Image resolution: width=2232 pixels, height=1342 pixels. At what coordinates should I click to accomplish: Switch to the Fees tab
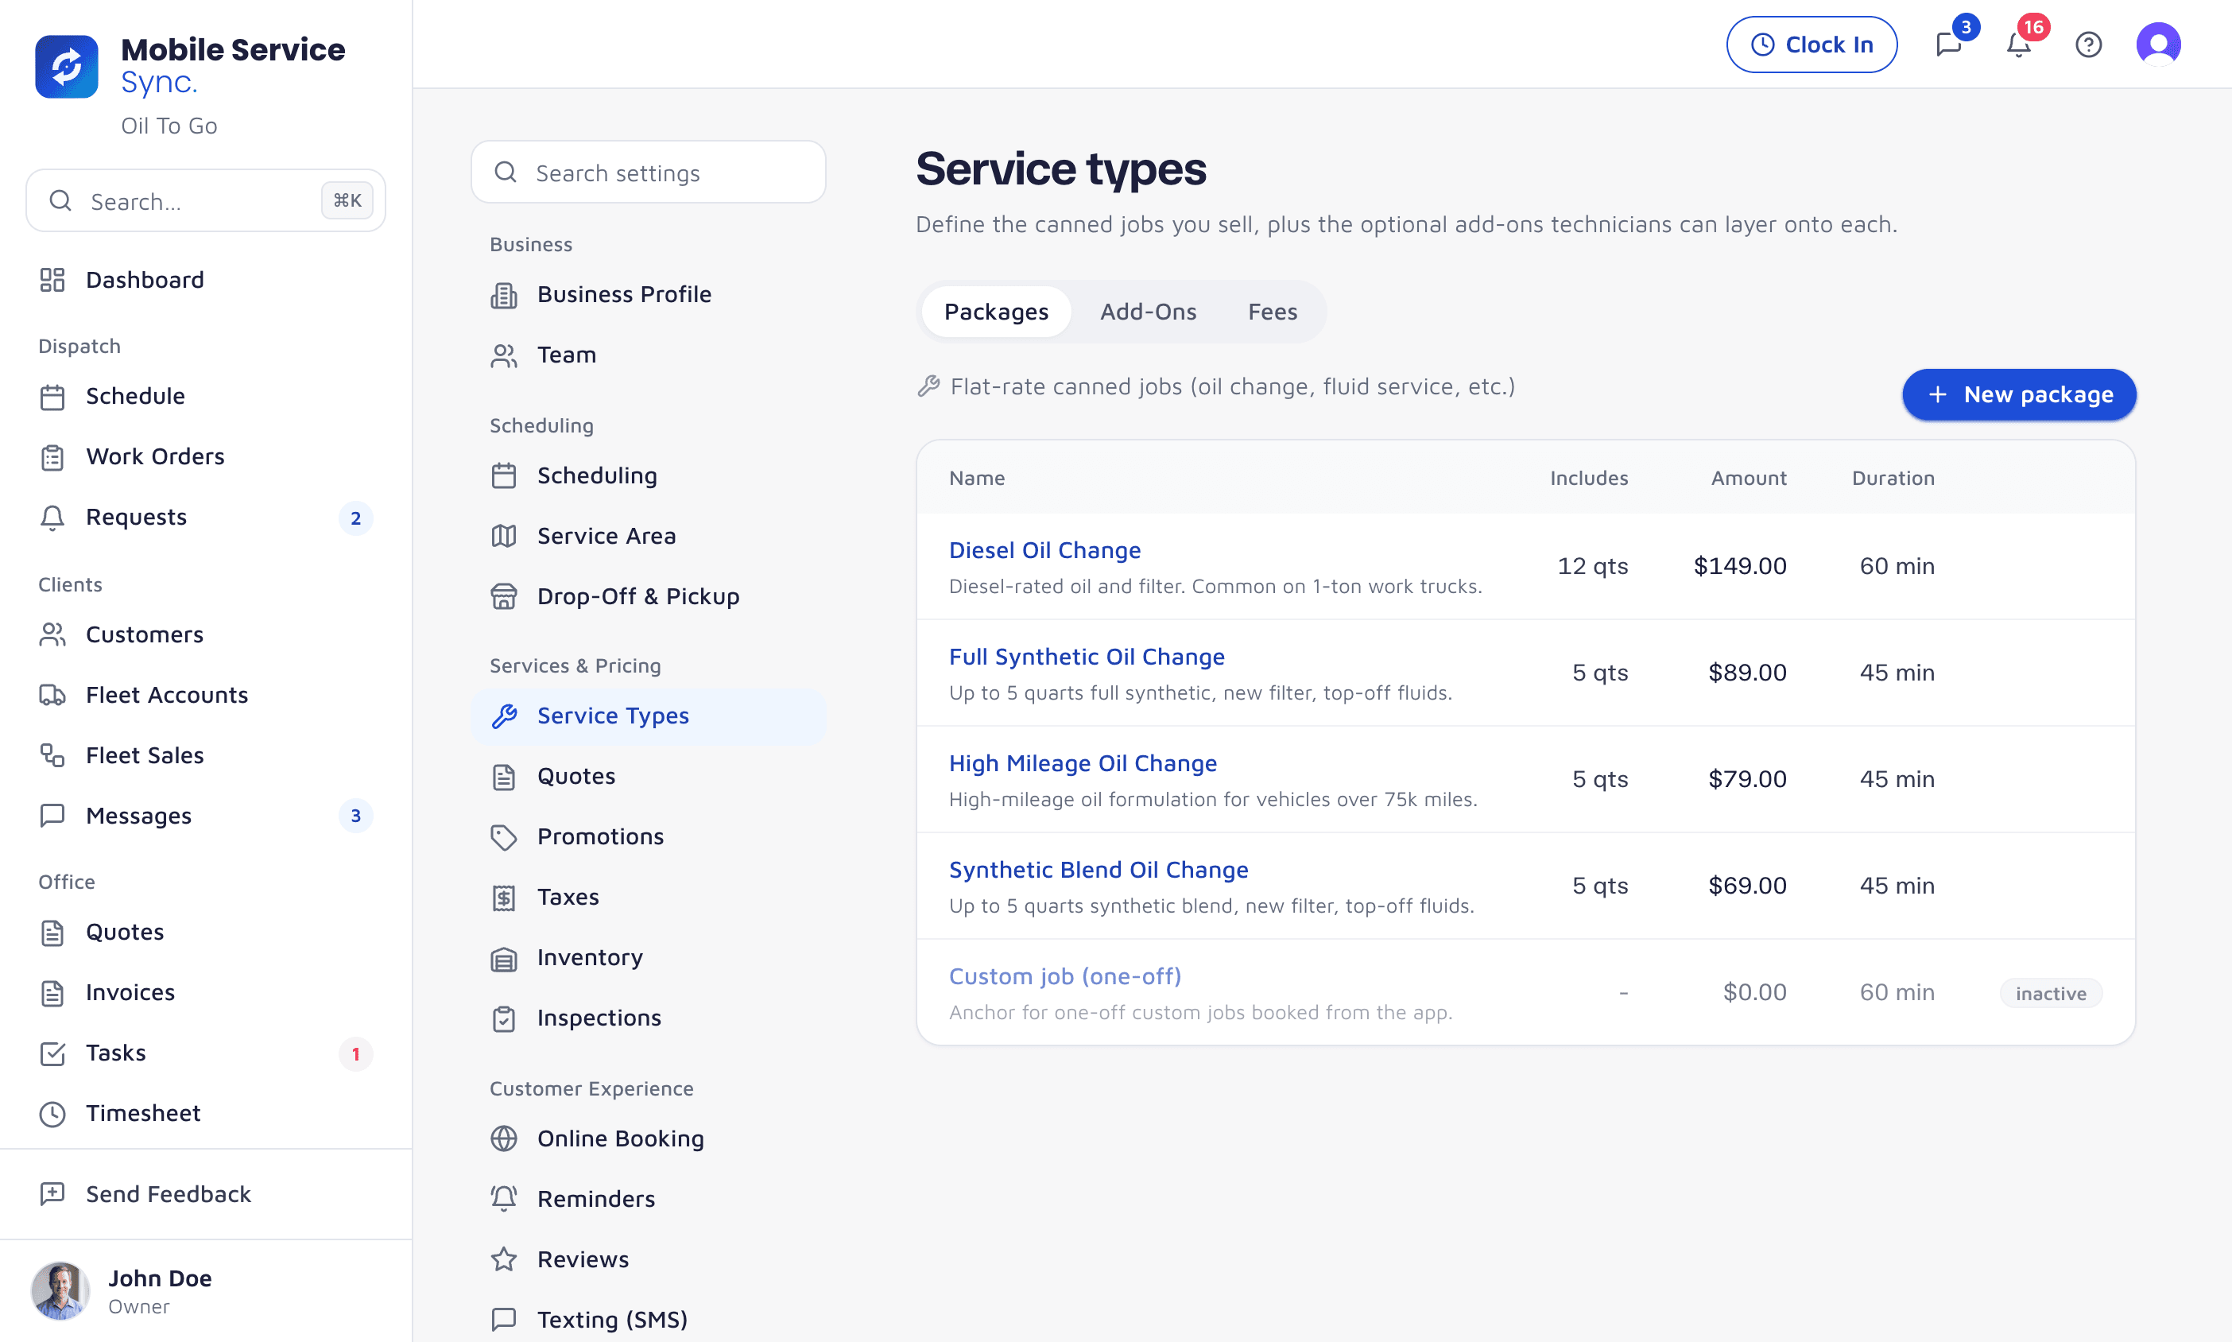tap(1273, 312)
